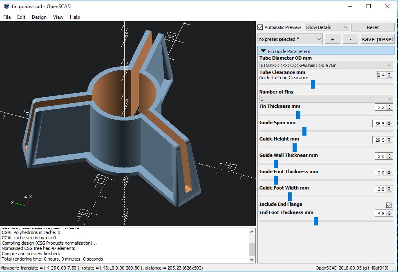Open the View menu
Viewport: 398px width, 272px height.
click(x=58, y=17)
